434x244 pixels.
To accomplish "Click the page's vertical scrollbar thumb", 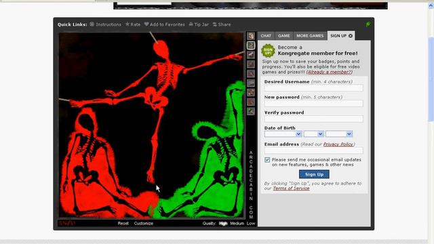I will [431, 79].
